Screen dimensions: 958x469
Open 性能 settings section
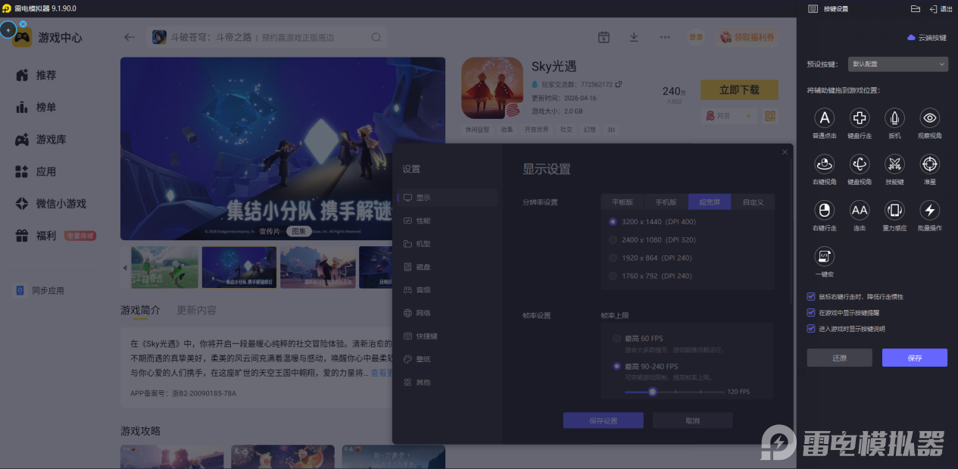448,220
